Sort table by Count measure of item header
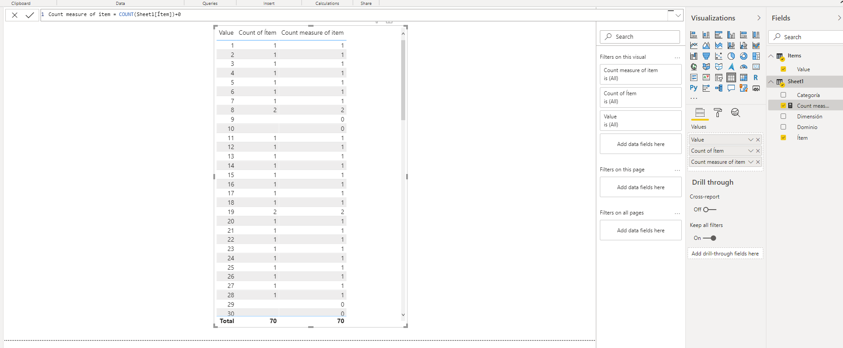This screenshot has width=843, height=348. [312, 32]
